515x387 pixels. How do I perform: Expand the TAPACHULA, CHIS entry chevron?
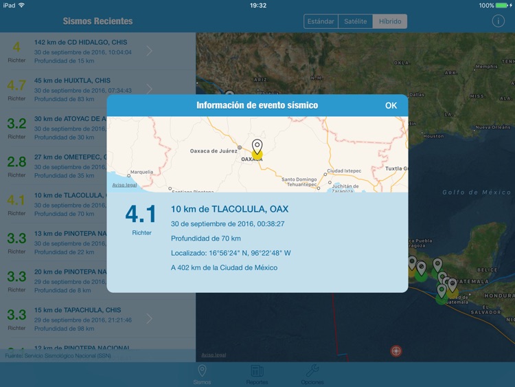click(149, 319)
